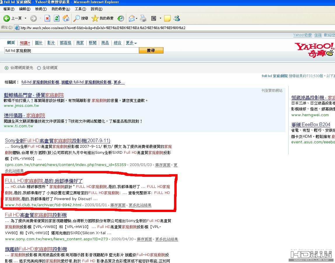Open the Yahoo!奇摩 link at top right
The width and height of the screenshot is (335, 263).
click(302, 35)
